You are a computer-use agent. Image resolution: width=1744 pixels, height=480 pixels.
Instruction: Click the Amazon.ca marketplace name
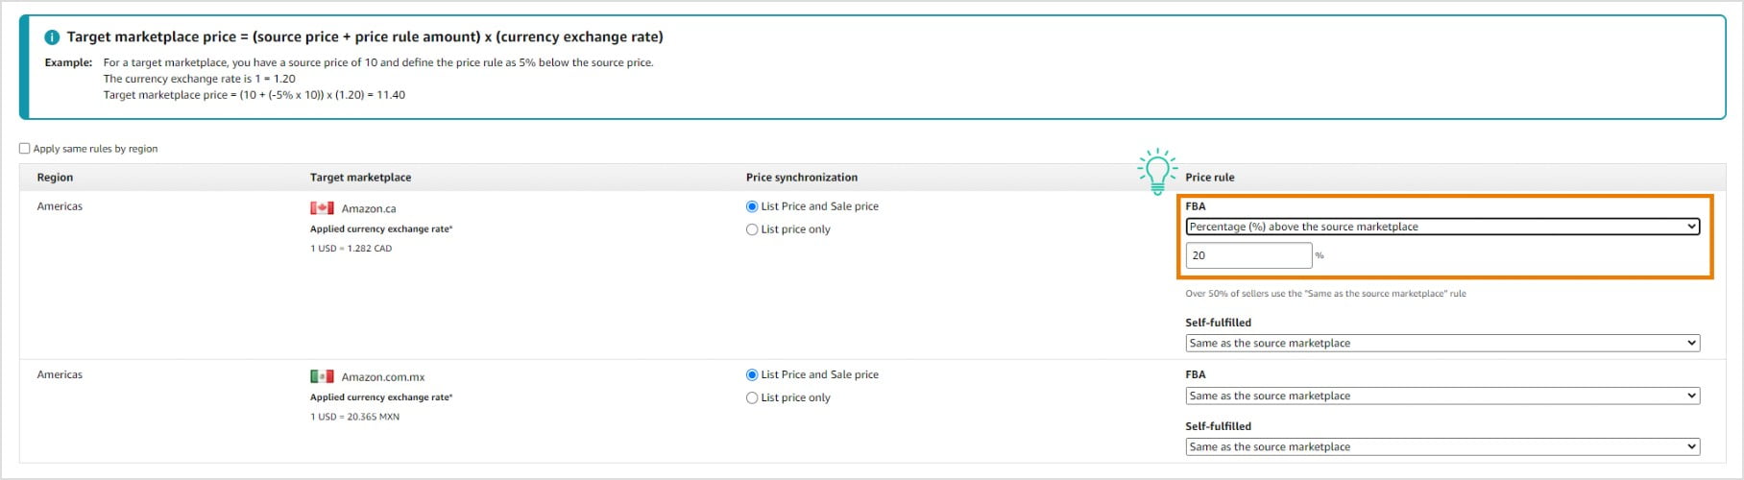369,208
